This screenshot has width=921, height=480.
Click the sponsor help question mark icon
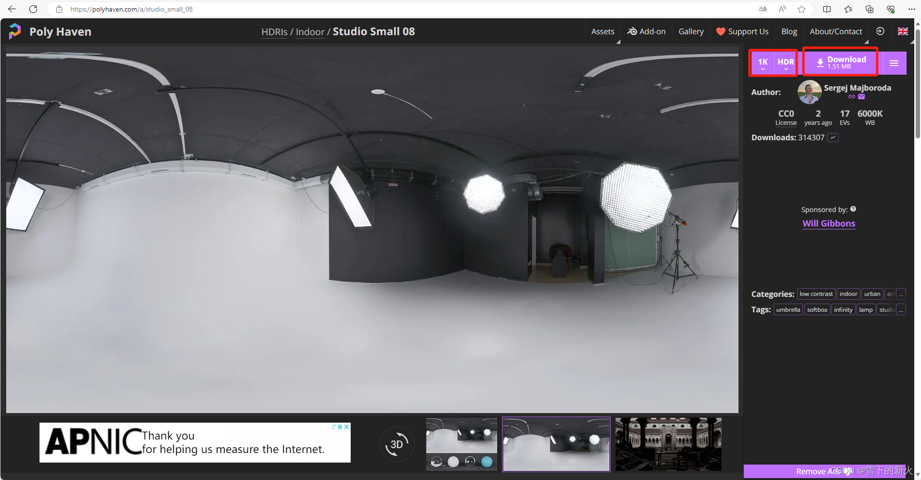(853, 209)
